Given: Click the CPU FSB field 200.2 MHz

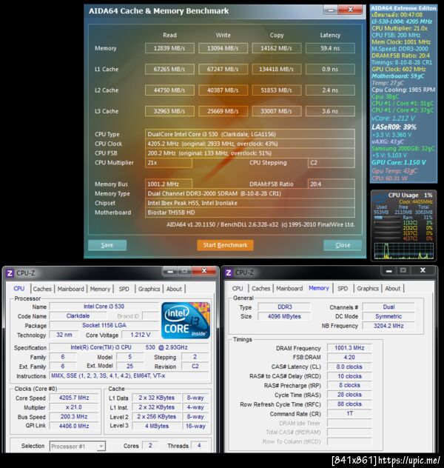Looking at the screenshot, I should click(x=250, y=153).
